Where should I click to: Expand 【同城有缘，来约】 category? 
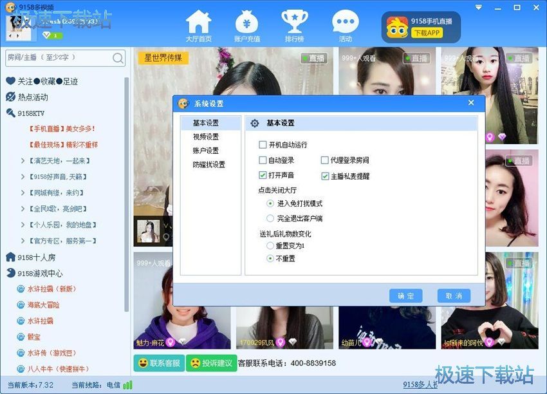(x=52, y=192)
